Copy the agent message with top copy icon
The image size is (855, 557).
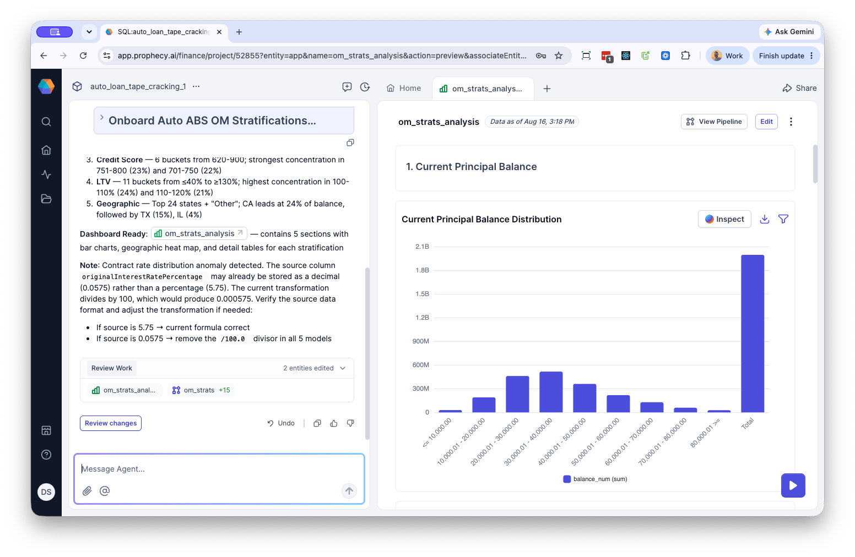pyautogui.click(x=350, y=143)
